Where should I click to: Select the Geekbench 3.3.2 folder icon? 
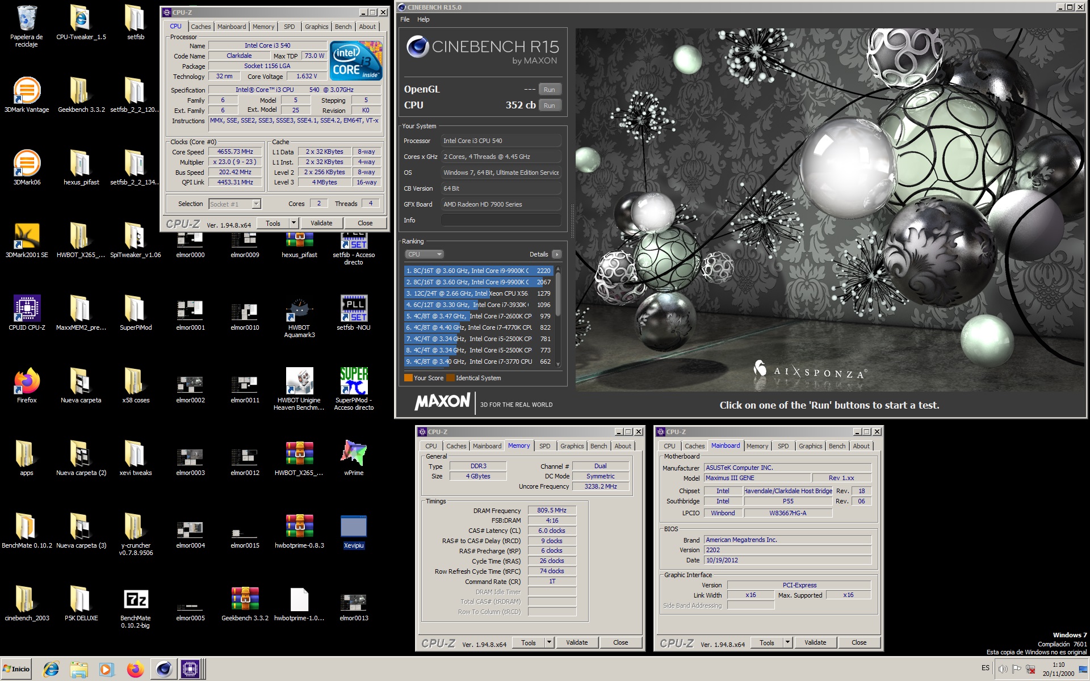click(81, 95)
